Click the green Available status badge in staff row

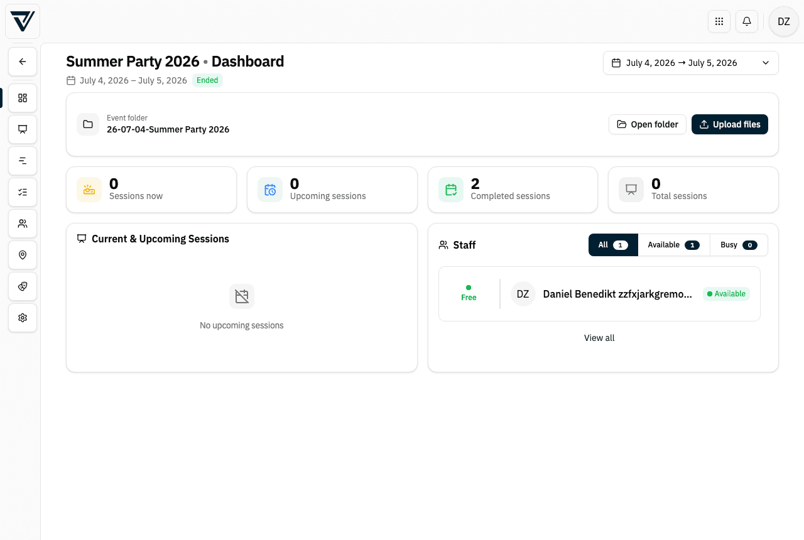pyautogui.click(x=726, y=294)
